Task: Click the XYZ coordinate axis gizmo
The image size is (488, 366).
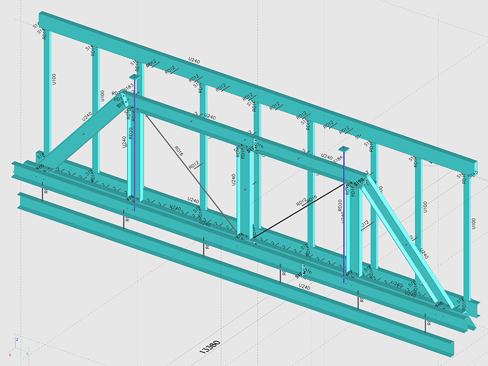Action: [17, 346]
